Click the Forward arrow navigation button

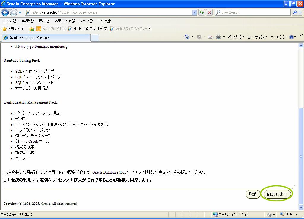tap(13, 12)
